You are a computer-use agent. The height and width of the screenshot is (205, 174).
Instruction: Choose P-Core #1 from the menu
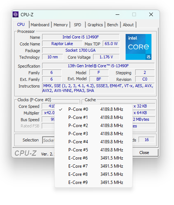coord(93,117)
